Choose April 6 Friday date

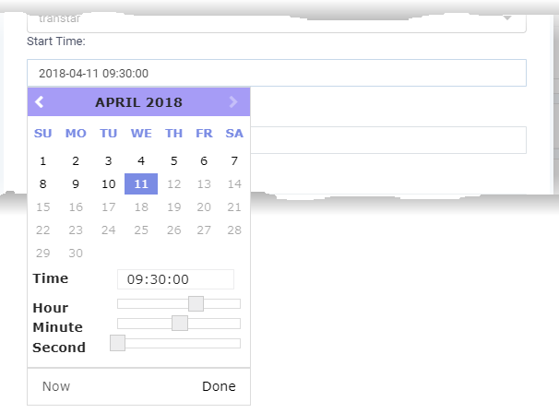click(204, 161)
